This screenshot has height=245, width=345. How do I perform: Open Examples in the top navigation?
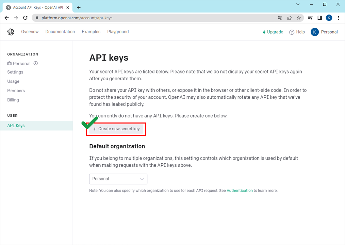[91, 32]
